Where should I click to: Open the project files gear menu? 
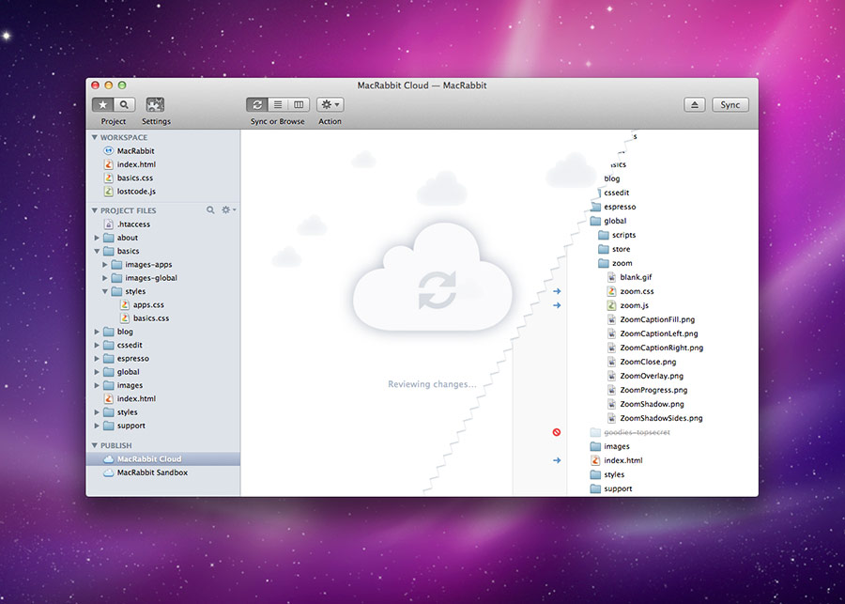pos(228,209)
